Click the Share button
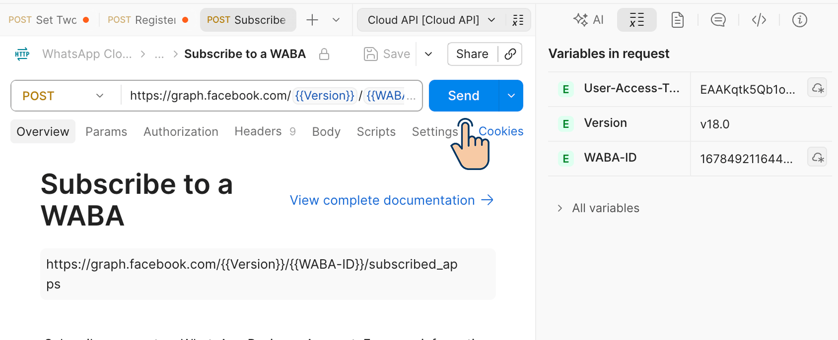 [472, 54]
